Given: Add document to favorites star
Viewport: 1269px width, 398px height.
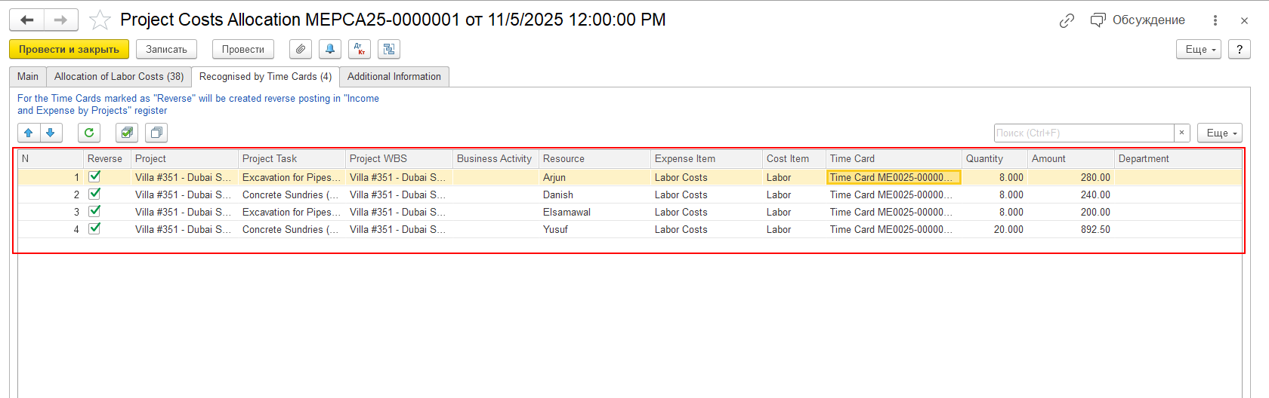Looking at the screenshot, I should 100,20.
